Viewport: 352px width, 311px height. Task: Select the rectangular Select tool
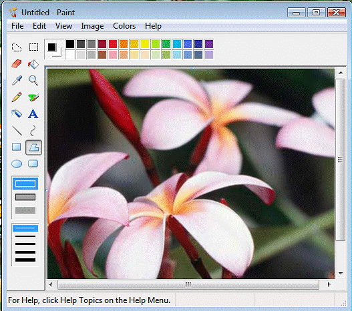click(x=33, y=47)
